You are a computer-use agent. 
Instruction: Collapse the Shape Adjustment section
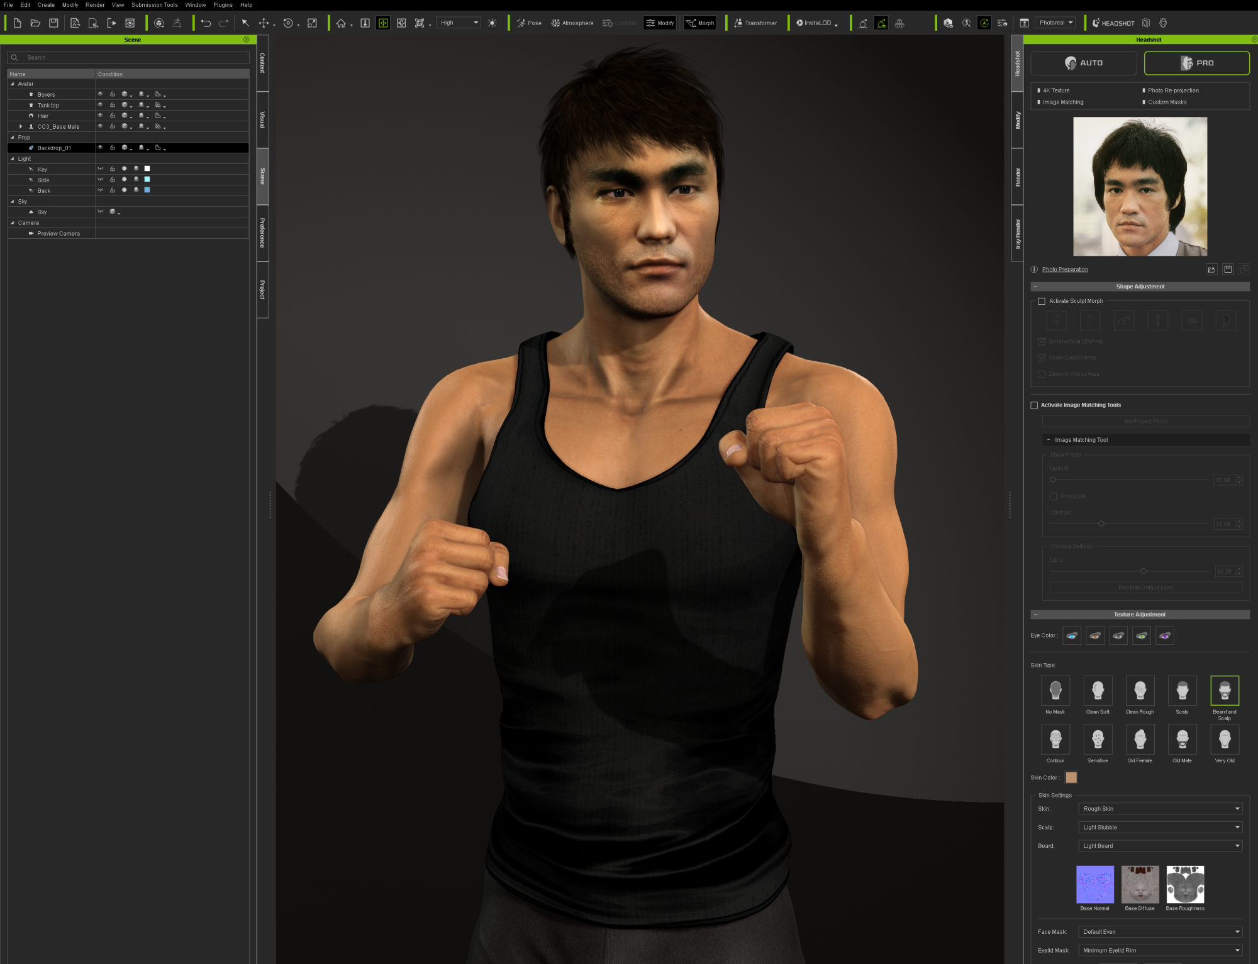(1035, 287)
